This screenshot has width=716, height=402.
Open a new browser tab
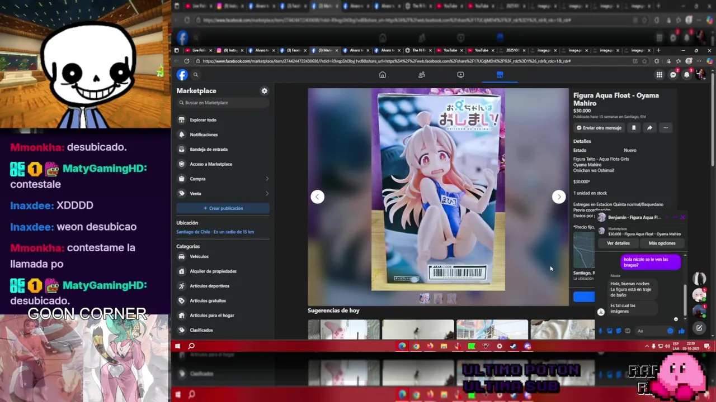point(658,50)
